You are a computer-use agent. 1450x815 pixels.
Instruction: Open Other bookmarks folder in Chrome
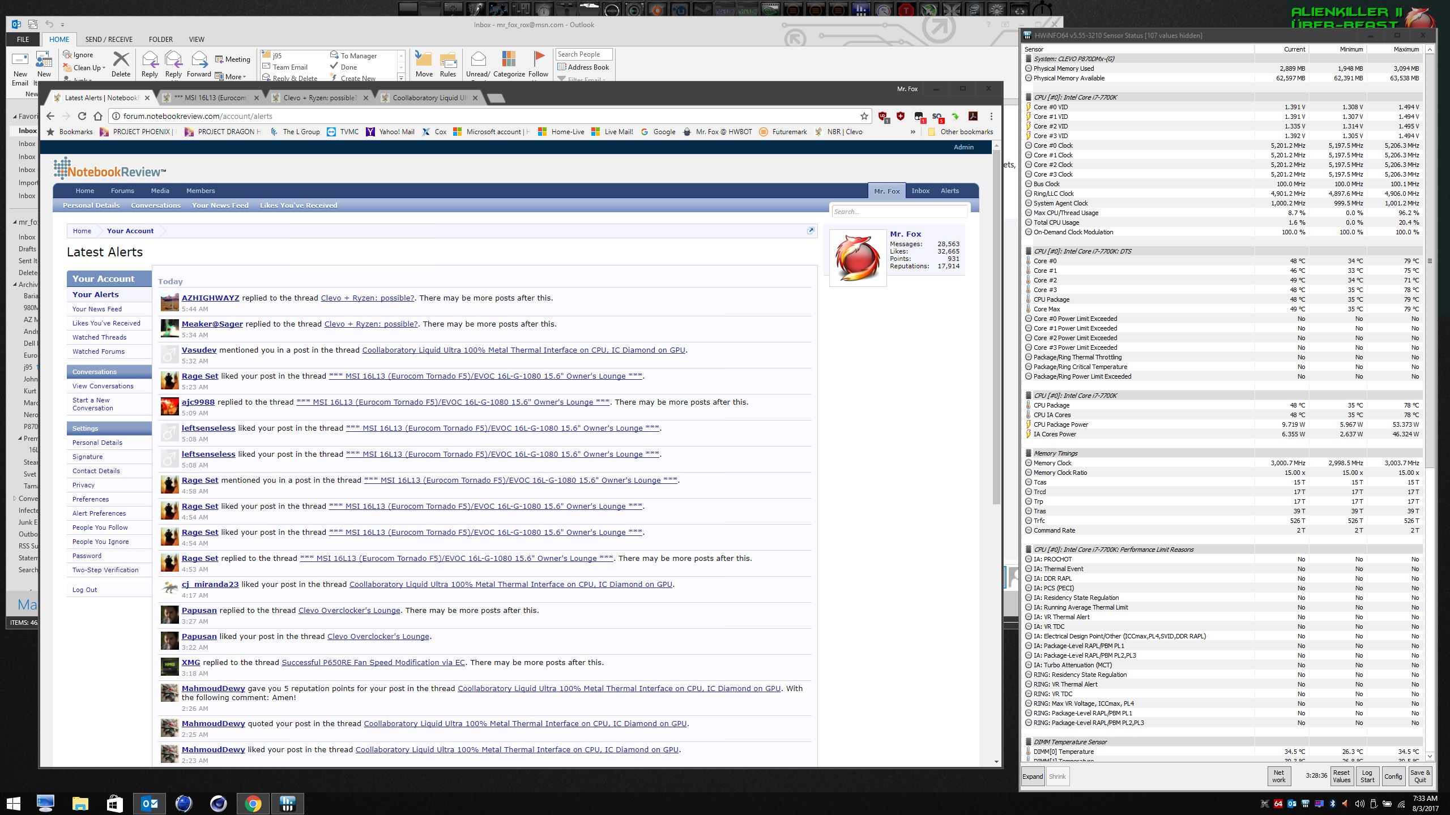[x=960, y=132]
